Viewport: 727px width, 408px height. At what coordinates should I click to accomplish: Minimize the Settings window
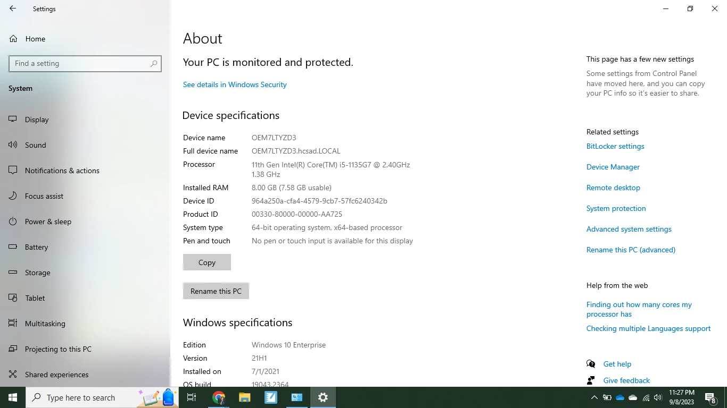click(x=666, y=8)
